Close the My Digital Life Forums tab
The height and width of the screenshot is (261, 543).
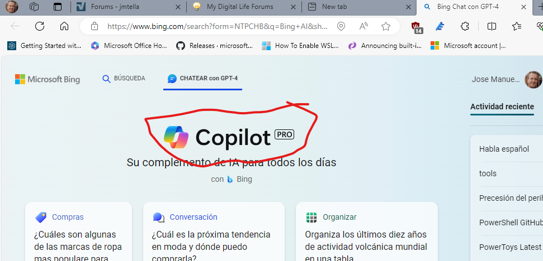coord(293,7)
